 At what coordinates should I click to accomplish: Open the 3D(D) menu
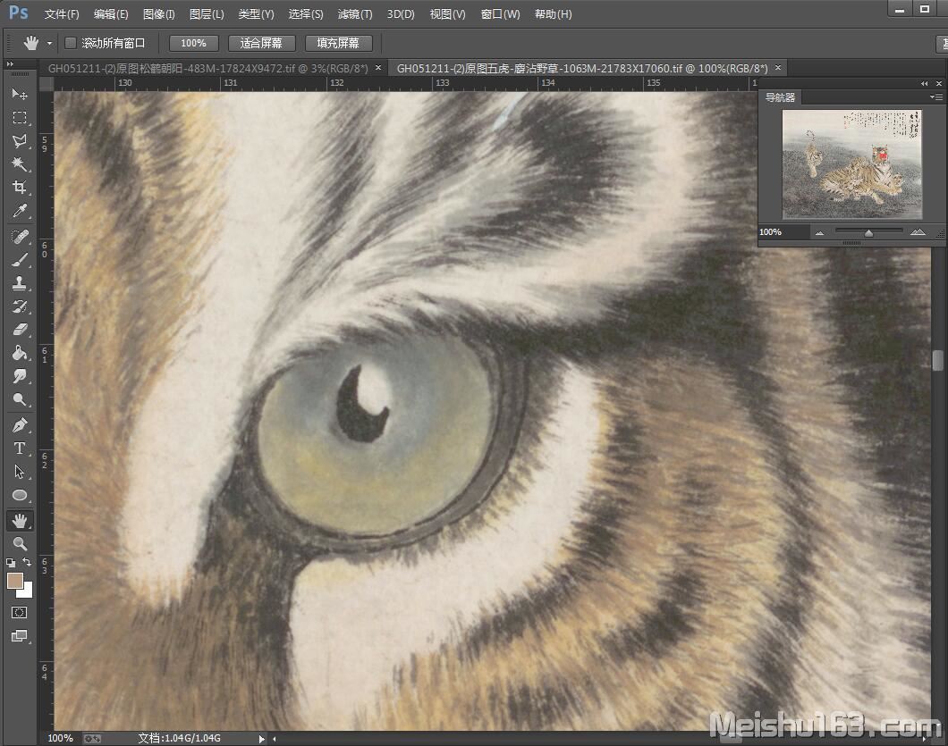[401, 14]
